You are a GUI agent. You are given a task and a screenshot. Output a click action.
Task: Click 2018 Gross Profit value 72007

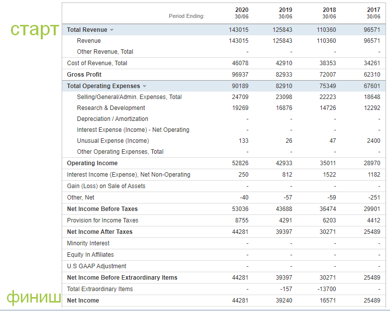point(328,75)
